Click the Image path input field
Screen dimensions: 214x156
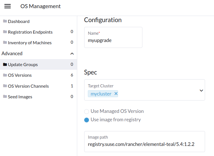[144, 144]
